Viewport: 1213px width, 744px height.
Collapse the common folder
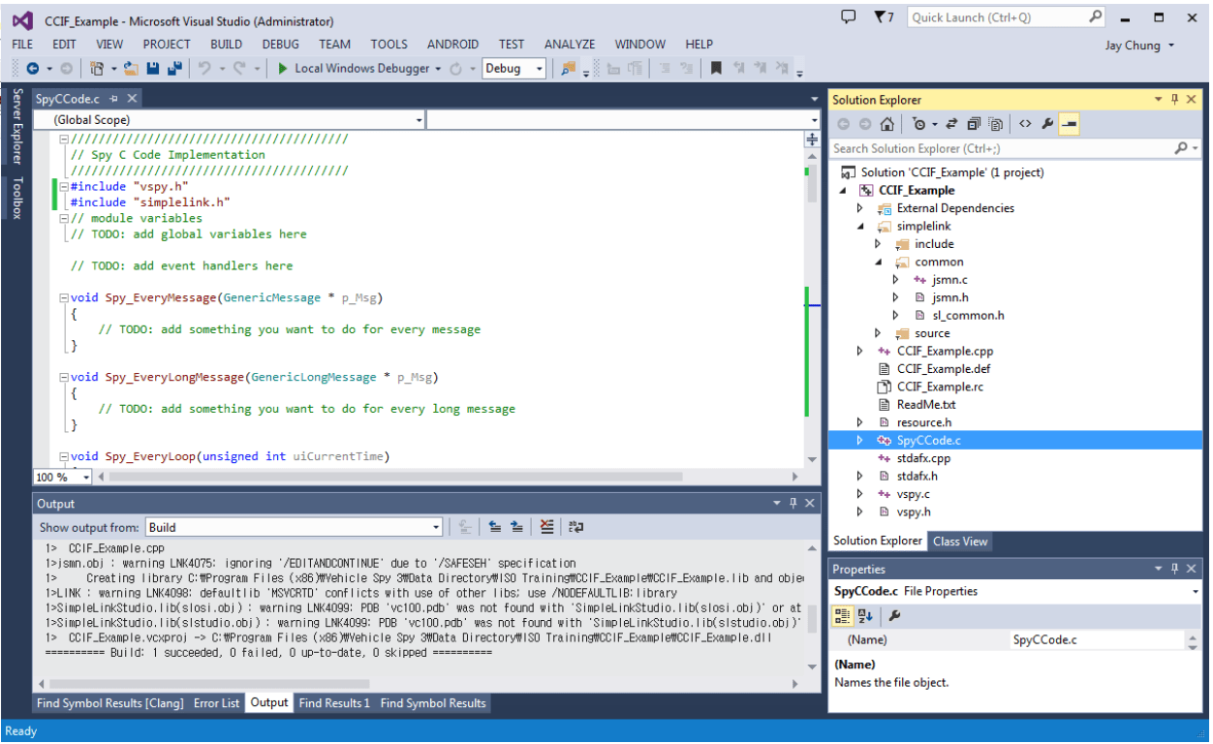pyautogui.click(x=878, y=263)
